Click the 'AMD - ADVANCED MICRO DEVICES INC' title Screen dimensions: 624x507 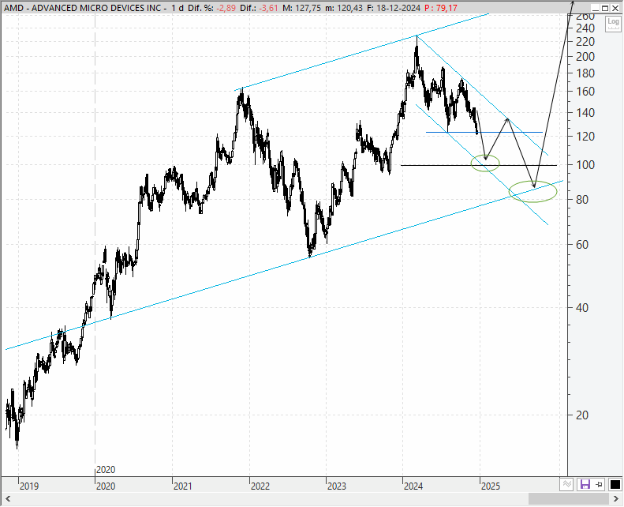tap(82, 8)
